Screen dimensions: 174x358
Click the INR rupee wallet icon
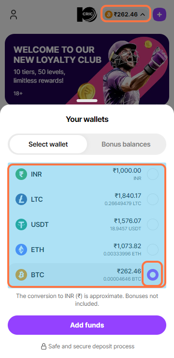[21, 175]
